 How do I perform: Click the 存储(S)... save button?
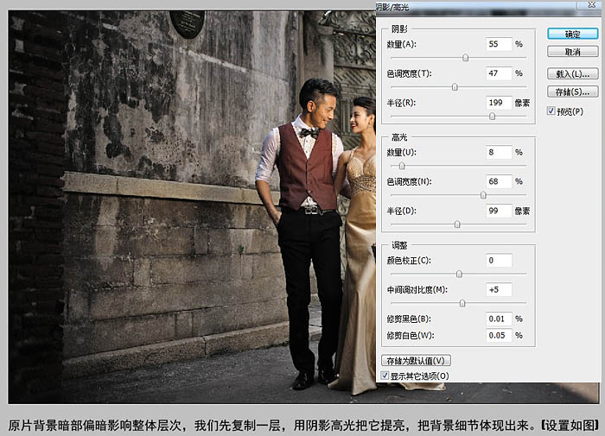572,92
